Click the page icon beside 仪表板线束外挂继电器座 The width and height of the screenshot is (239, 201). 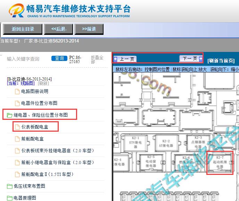tap(17, 151)
